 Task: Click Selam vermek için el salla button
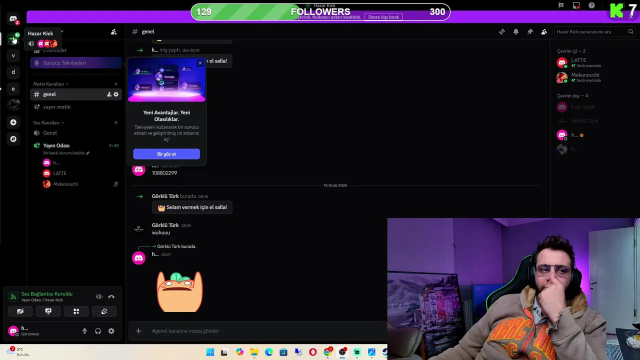coord(192,207)
